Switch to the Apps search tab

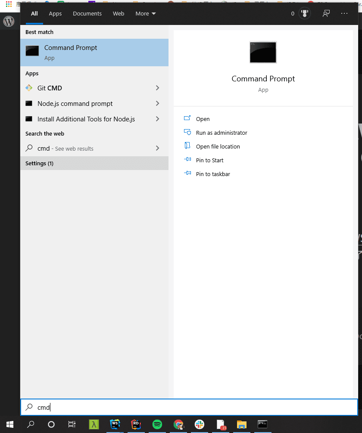(55, 14)
